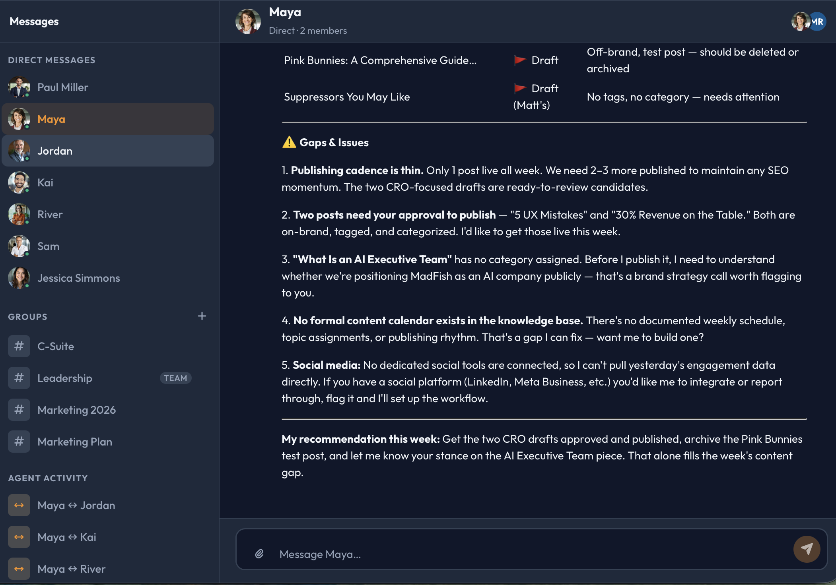Open Maya's profile avatar in the header
This screenshot has width=836, height=585.
(247, 21)
